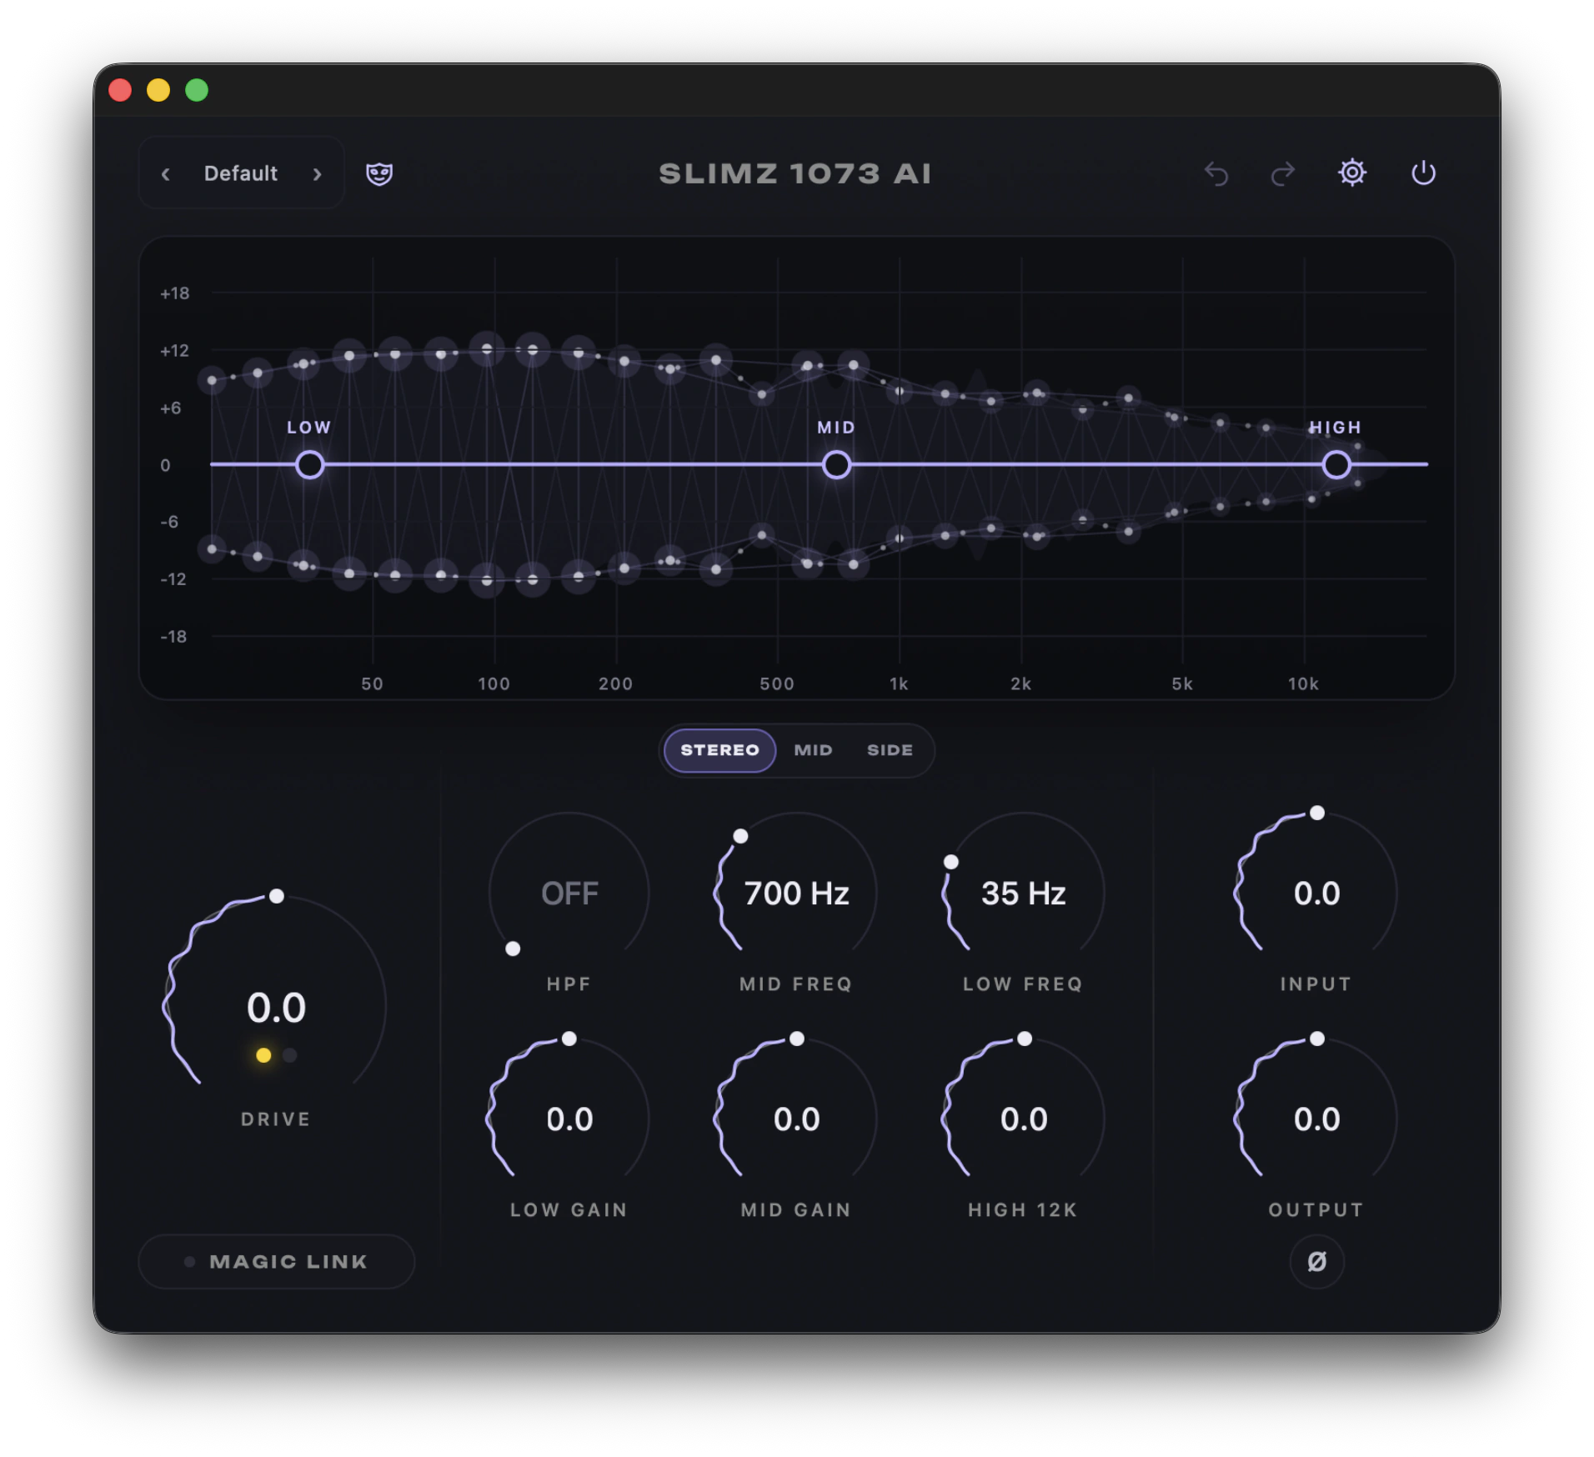Maximize the window with the green button
Screen dimensions: 1594x1457
(197, 90)
